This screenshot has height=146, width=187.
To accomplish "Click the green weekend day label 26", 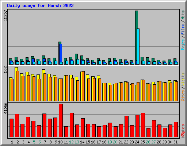I will click(x=148, y=142).
